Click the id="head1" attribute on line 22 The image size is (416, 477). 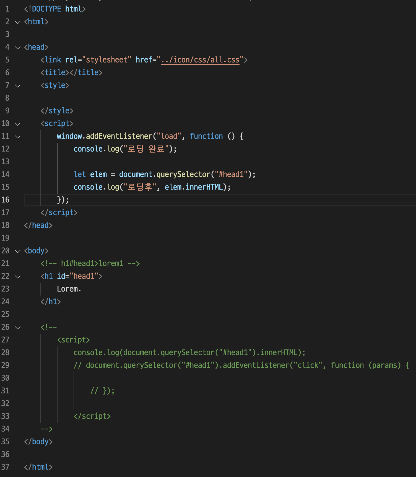pyautogui.click(x=78, y=276)
